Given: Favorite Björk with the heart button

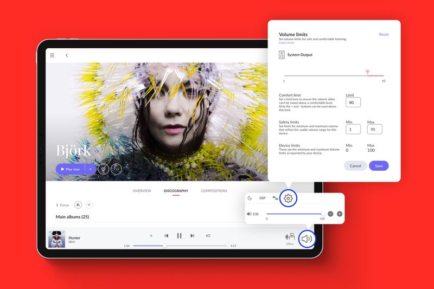Looking at the screenshot, I should click(103, 169).
